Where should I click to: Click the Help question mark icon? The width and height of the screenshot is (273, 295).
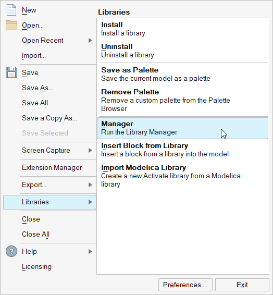click(11, 251)
